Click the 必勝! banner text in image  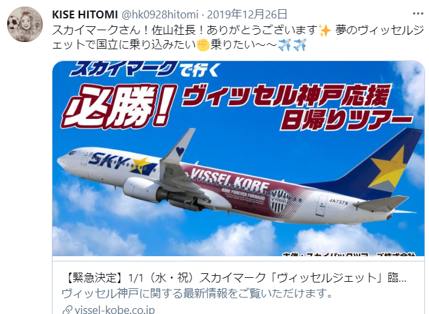point(118,106)
